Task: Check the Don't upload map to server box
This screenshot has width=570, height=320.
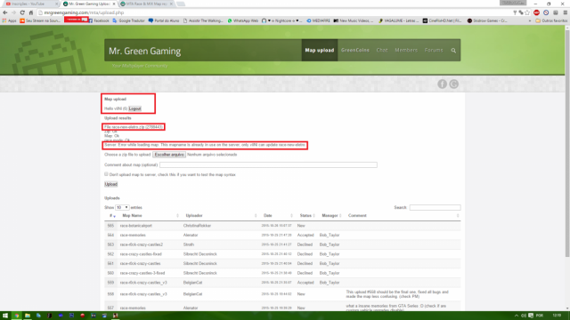Action: click(x=107, y=174)
